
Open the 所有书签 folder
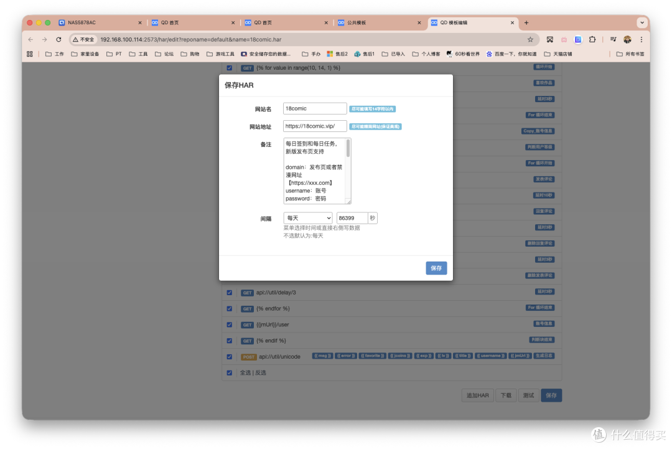coord(630,54)
